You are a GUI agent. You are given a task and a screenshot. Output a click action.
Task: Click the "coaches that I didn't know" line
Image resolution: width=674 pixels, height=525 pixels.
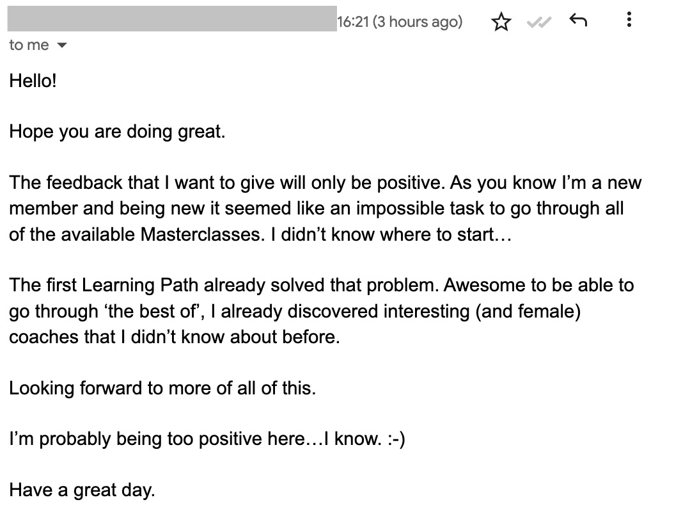tap(174, 337)
